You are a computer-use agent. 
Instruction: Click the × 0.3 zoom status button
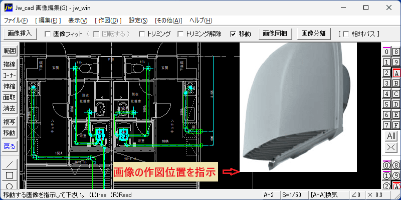point(379,195)
